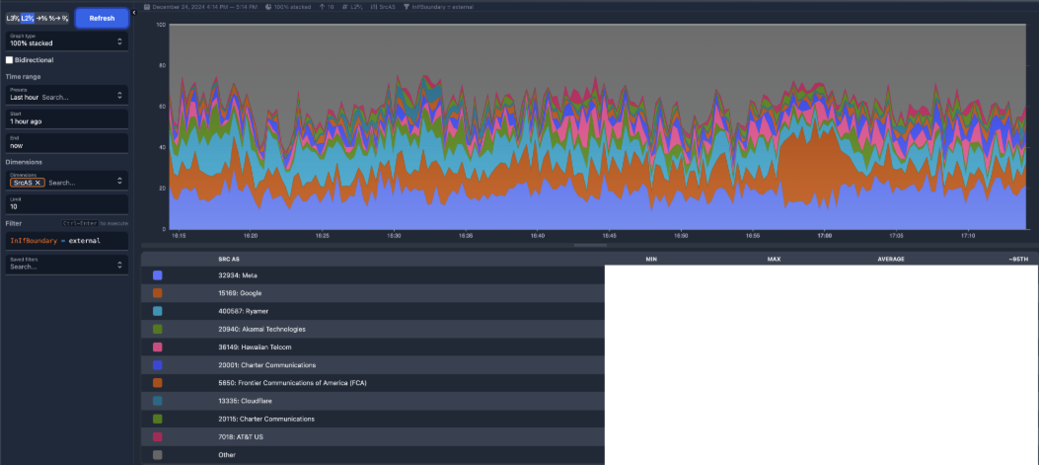The width and height of the screenshot is (1039, 465).
Task: Open the Saved filters dropdown
Action: click(x=67, y=264)
